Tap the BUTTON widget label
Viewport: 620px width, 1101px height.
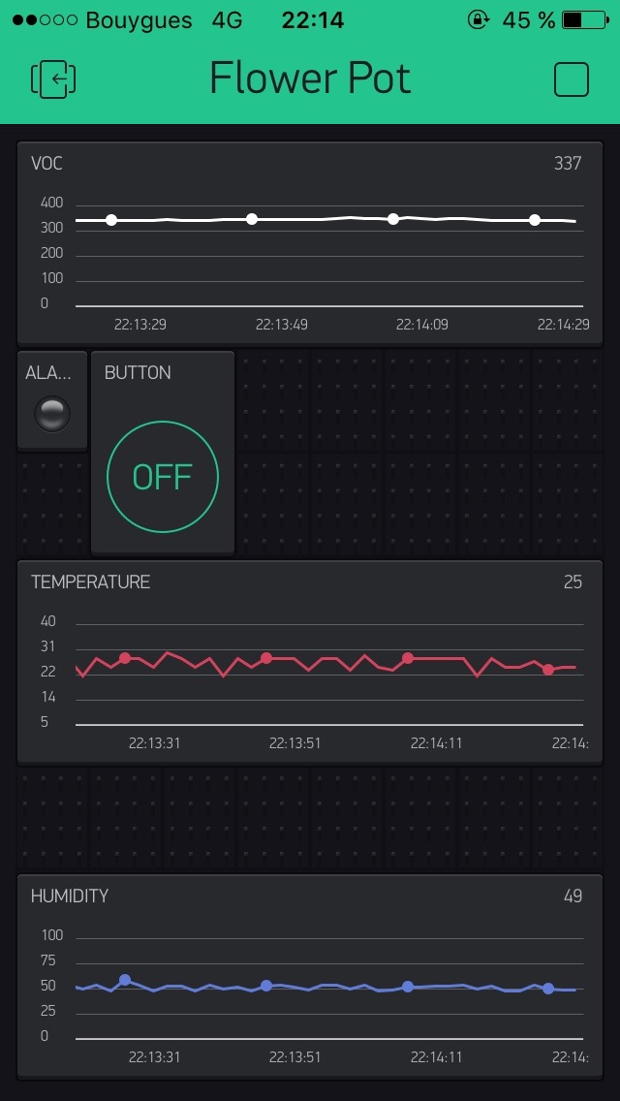pyautogui.click(x=138, y=372)
